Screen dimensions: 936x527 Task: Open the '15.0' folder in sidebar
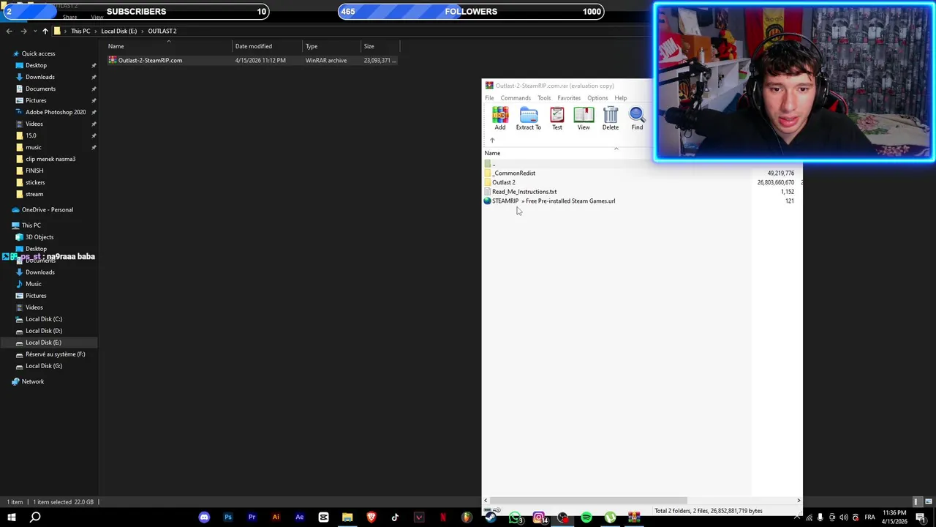(x=31, y=135)
